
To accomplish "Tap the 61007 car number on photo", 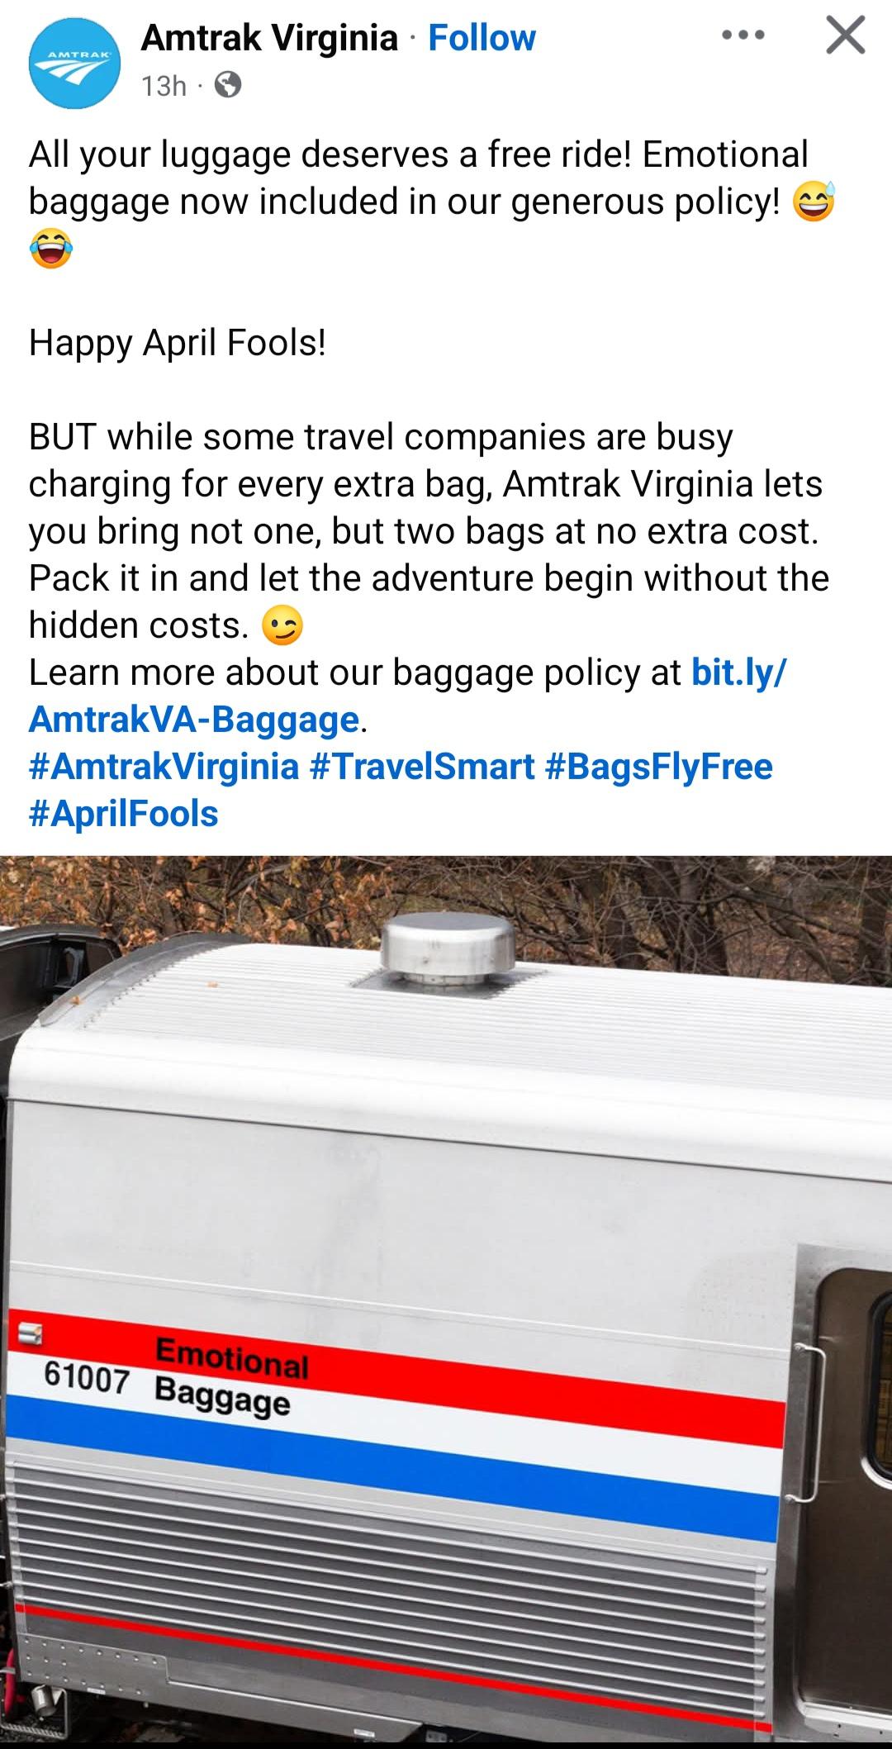I will [87, 1377].
